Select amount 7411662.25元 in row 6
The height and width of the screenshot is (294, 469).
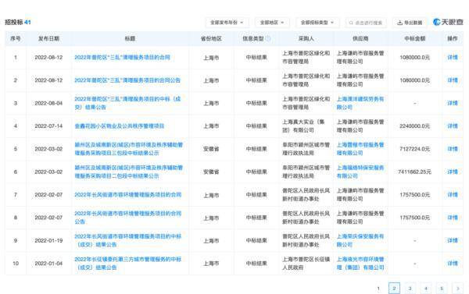pyautogui.click(x=414, y=172)
